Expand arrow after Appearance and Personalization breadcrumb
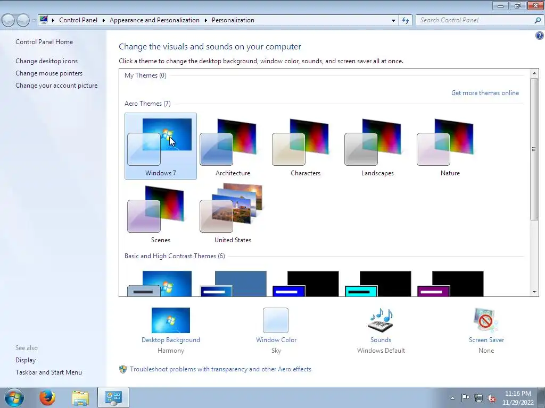545x408 pixels. pyautogui.click(x=206, y=20)
